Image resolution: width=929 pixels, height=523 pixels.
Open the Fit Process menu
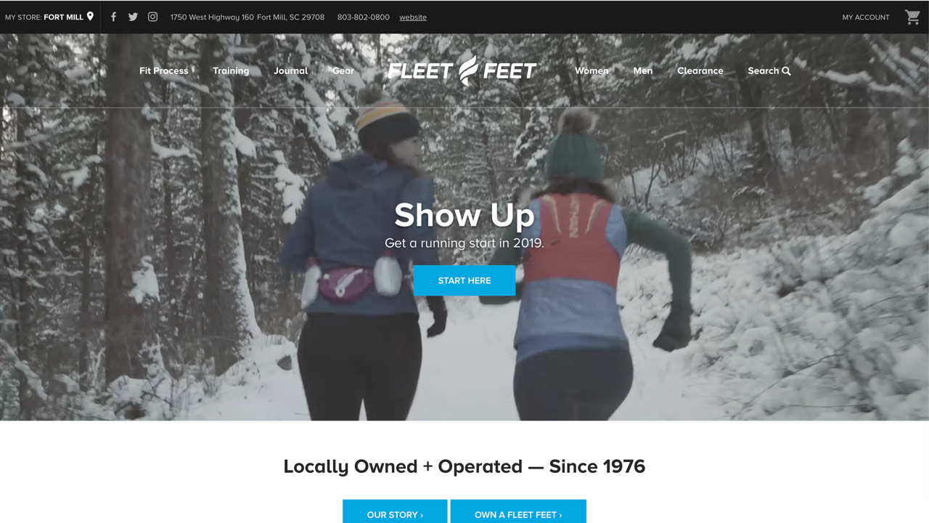(x=163, y=70)
